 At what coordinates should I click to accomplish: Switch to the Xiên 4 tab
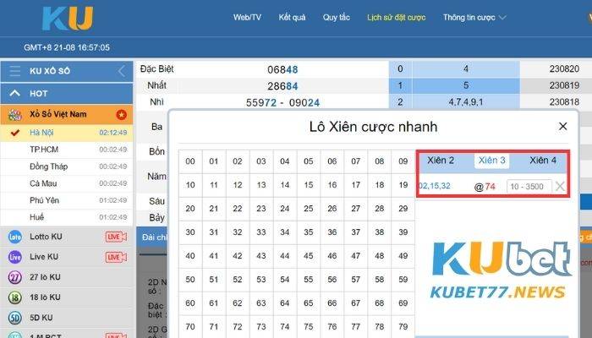pos(542,161)
